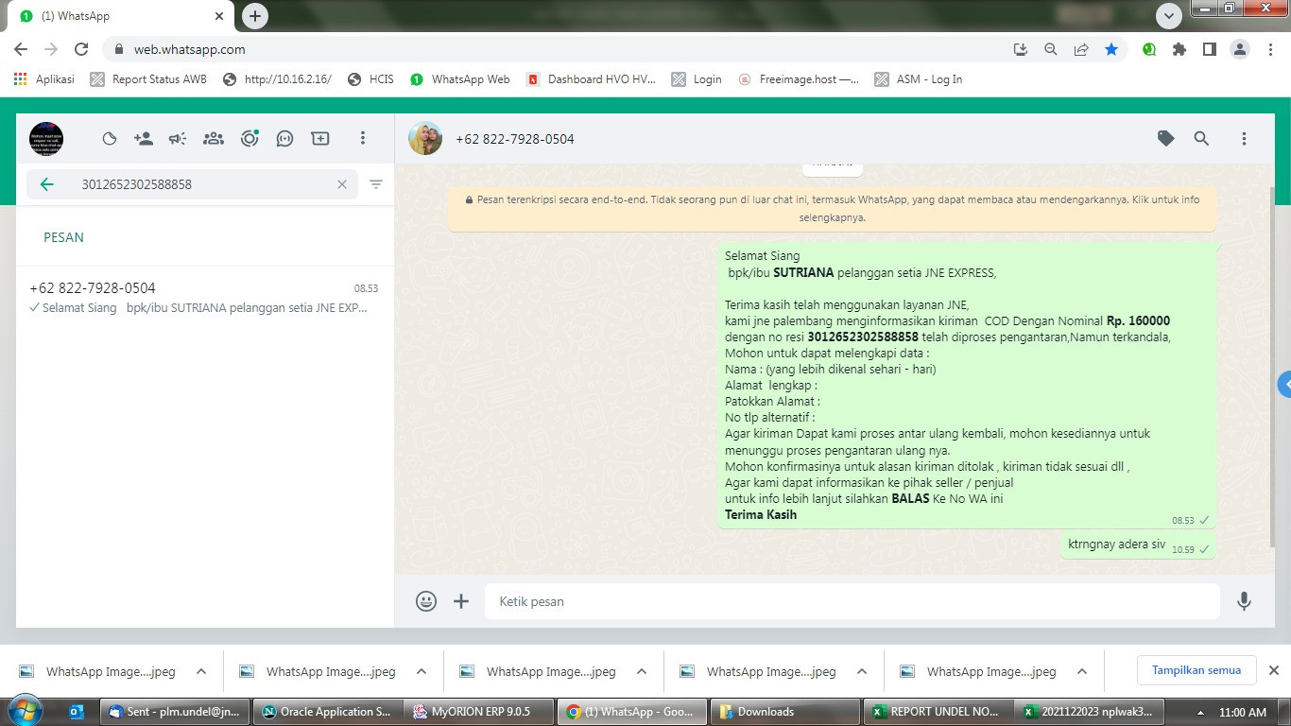Open the Communities group icon
1291x726 pixels.
click(214, 139)
